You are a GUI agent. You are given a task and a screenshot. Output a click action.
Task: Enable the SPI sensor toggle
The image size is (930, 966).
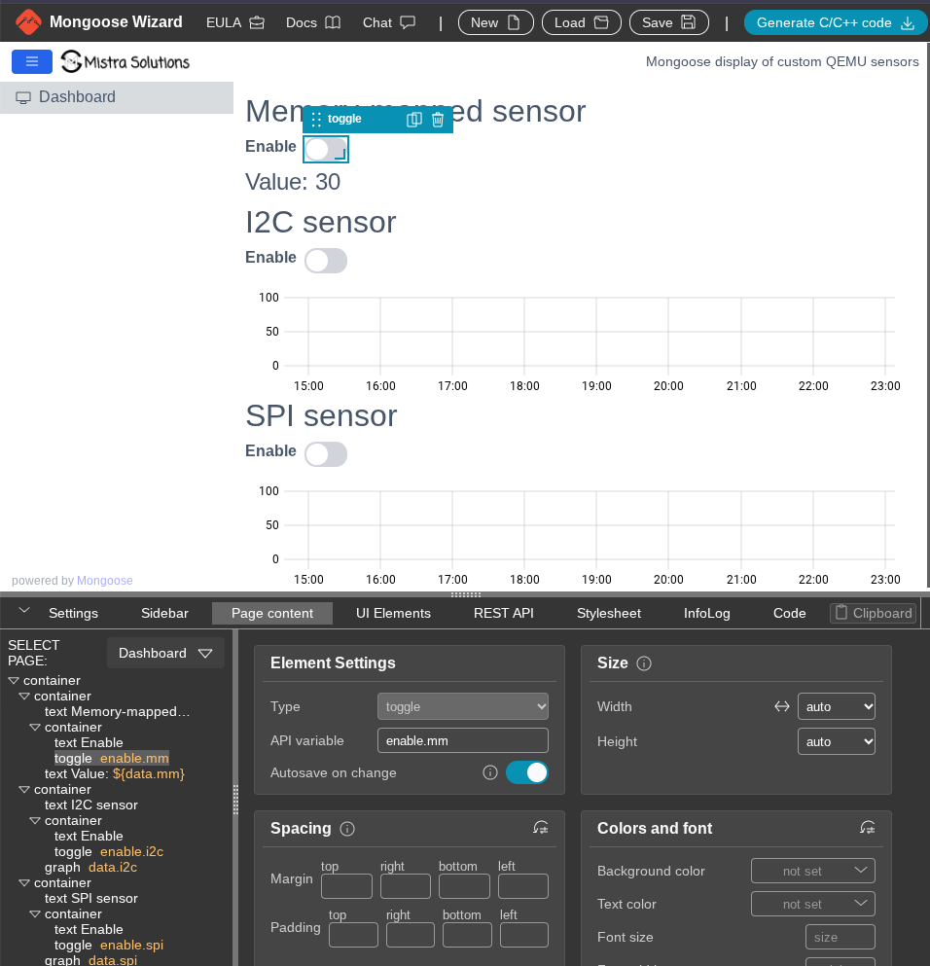(326, 454)
